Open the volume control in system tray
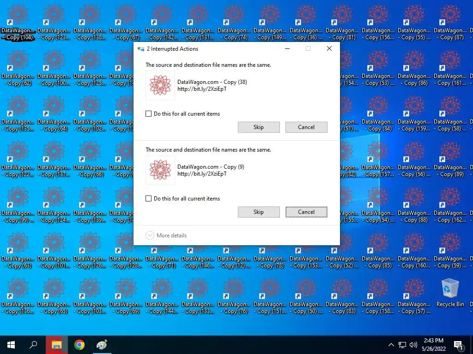473x354 pixels. [413, 345]
